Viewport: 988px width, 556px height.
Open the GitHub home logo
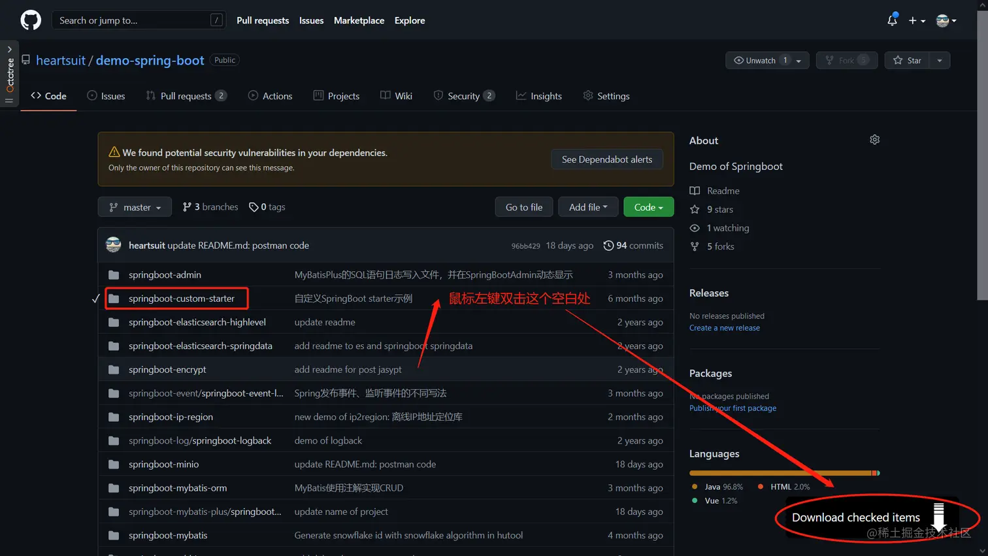pos(31,20)
